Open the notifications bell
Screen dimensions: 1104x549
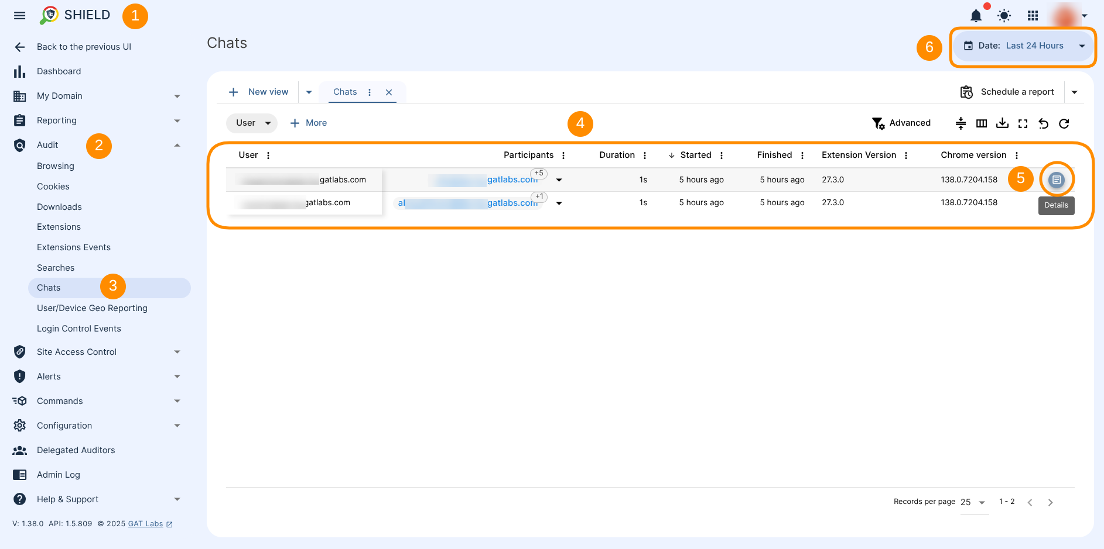tap(976, 16)
